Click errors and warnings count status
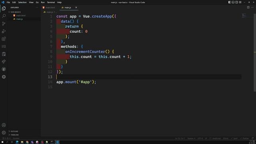 pos(6,138)
